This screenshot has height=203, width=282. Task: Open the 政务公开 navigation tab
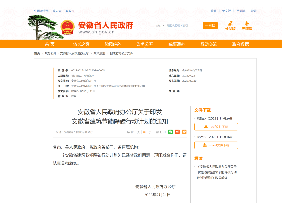pos(145,44)
